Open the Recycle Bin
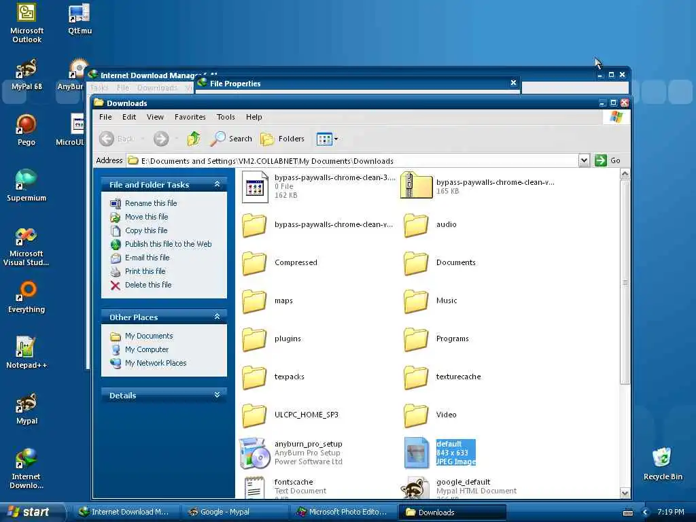The image size is (696, 522). coord(663,464)
